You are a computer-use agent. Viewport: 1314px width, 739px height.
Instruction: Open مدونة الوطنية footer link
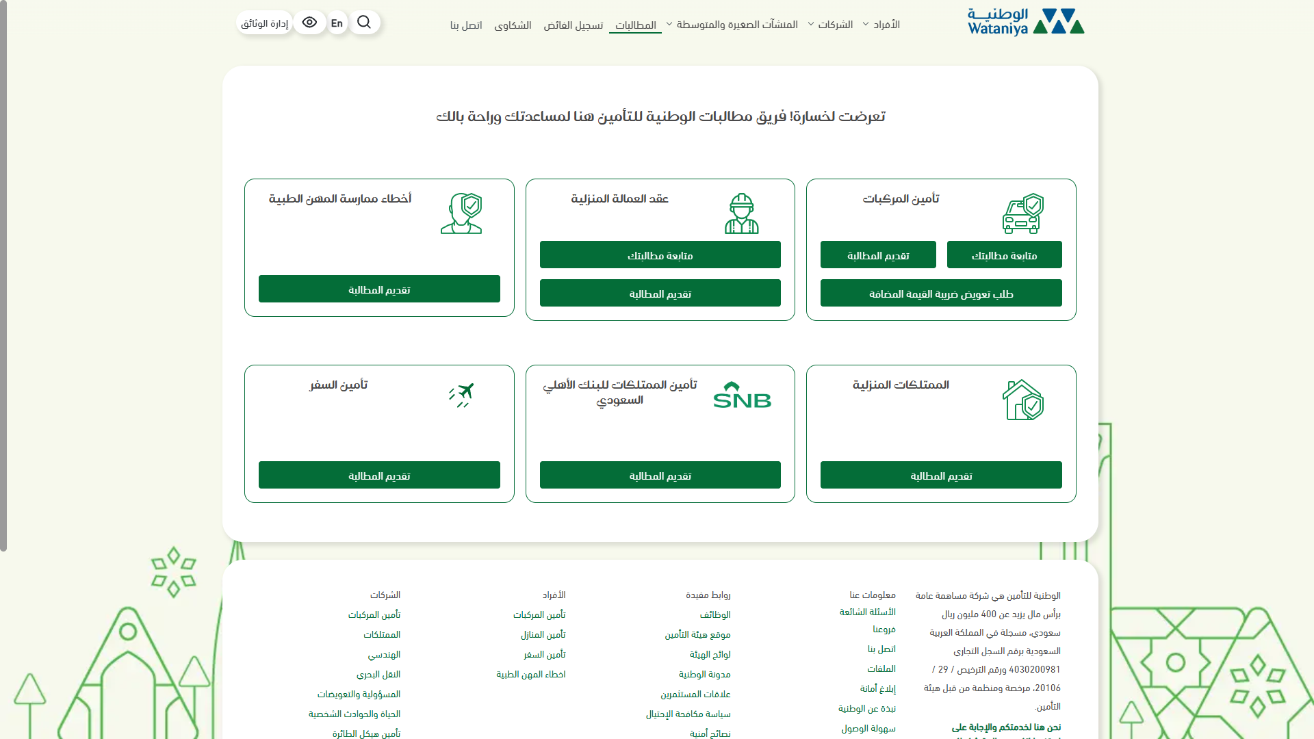tap(705, 674)
